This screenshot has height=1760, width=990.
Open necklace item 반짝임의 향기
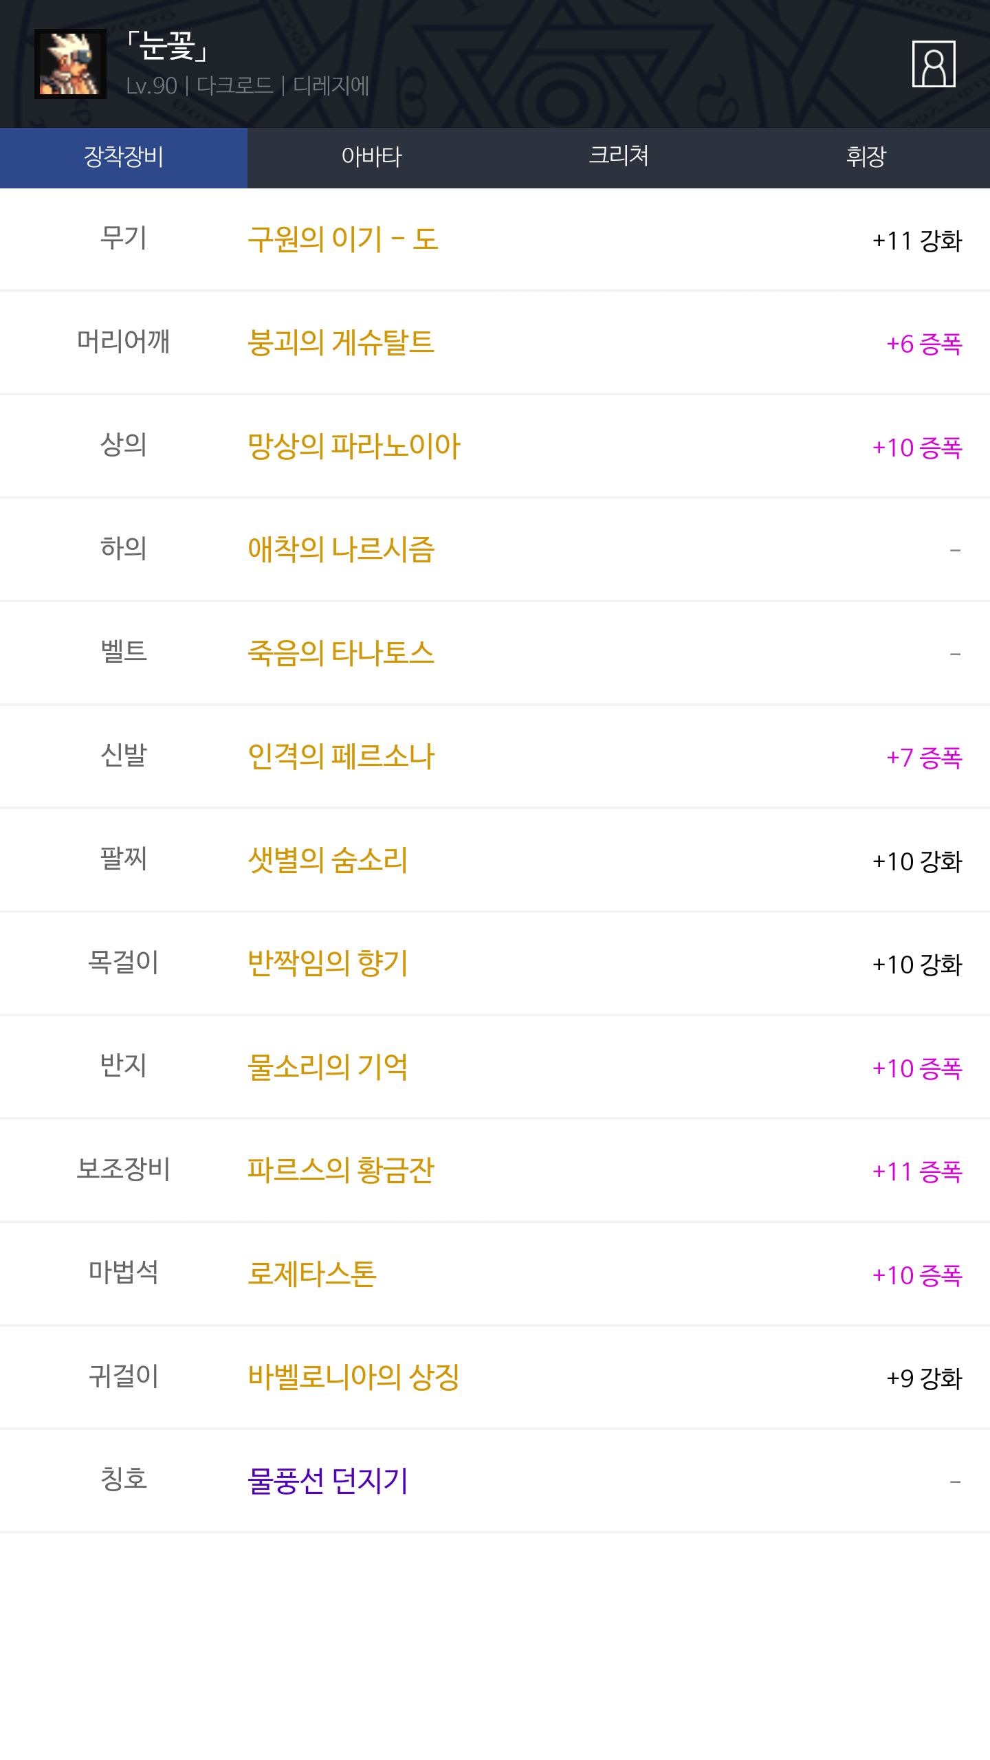click(x=327, y=963)
